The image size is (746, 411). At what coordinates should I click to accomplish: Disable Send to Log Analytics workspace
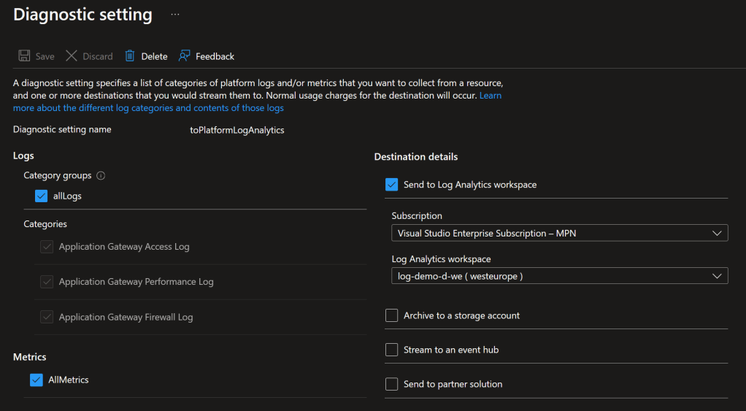(392, 185)
